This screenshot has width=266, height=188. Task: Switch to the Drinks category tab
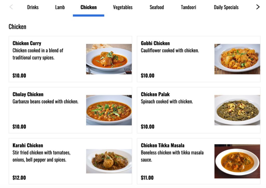point(33,7)
